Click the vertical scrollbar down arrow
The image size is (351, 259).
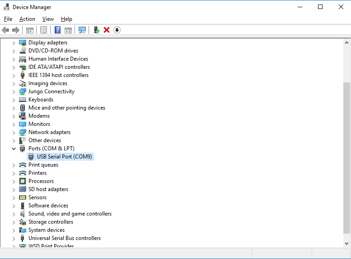[346, 244]
